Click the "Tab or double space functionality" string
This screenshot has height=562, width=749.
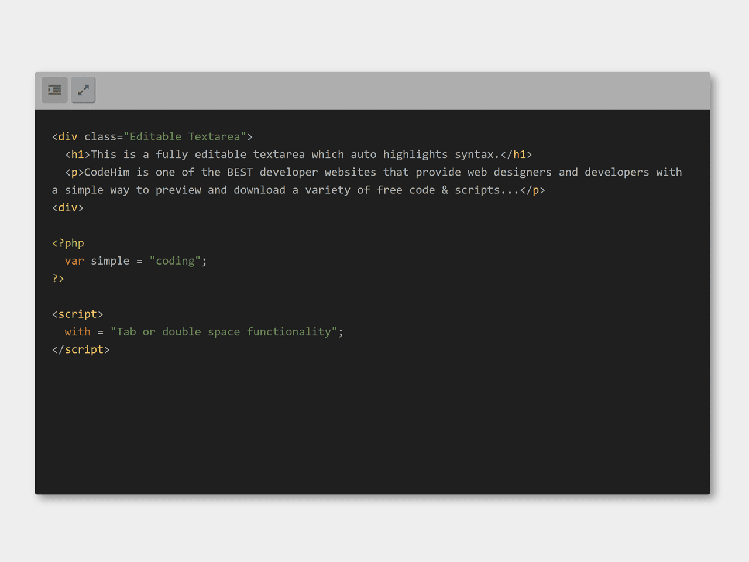pyautogui.click(x=224, y=332)
